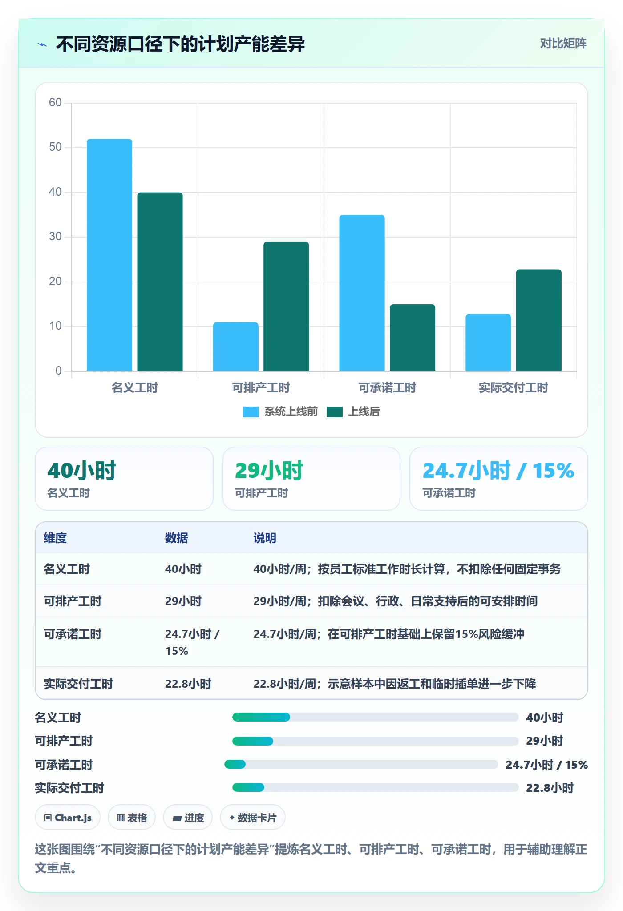Click the 可承诺工时 progress bar
This screenshot has height=911, width=623.
(361, 764)
